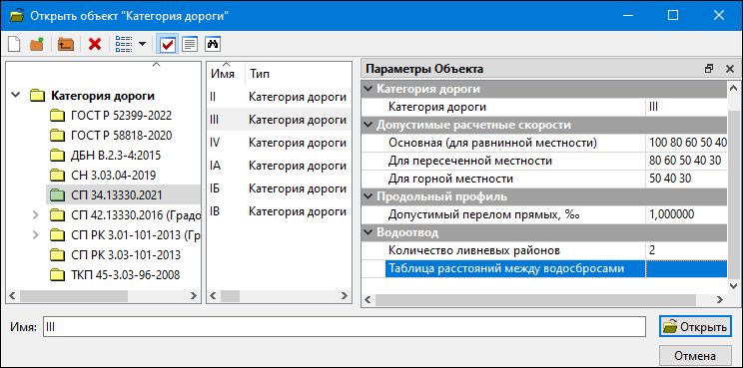The image size is (743, 368).
Task: Click the folder tree horizontal scrollbar thumb
Action: point(74,295)
